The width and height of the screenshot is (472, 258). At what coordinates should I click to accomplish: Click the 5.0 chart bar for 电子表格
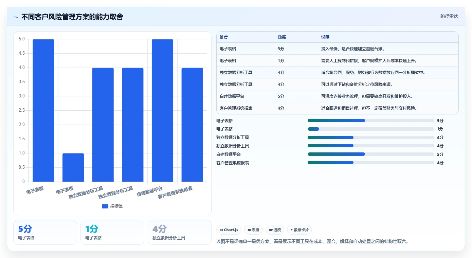(x=43, y=110)
